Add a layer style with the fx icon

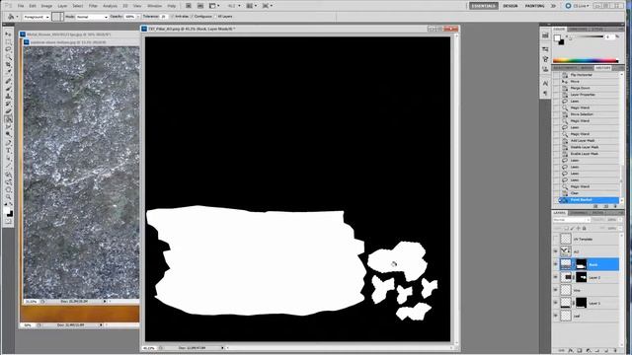(571, 351)
